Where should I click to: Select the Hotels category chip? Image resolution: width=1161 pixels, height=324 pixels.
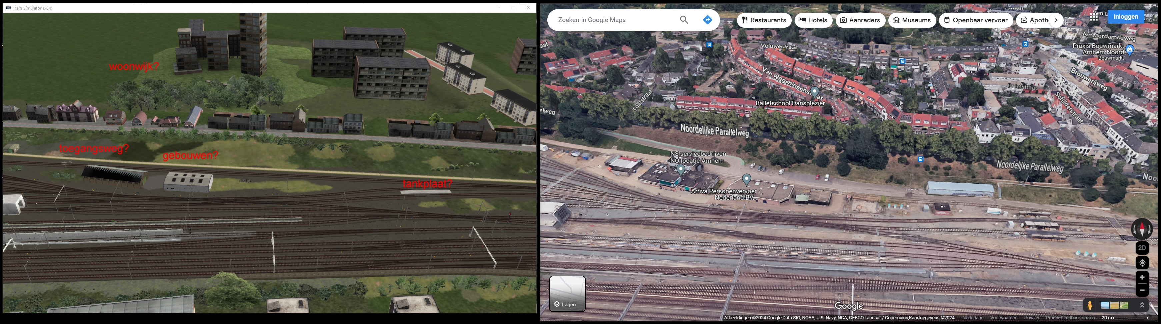coord(813,20)
